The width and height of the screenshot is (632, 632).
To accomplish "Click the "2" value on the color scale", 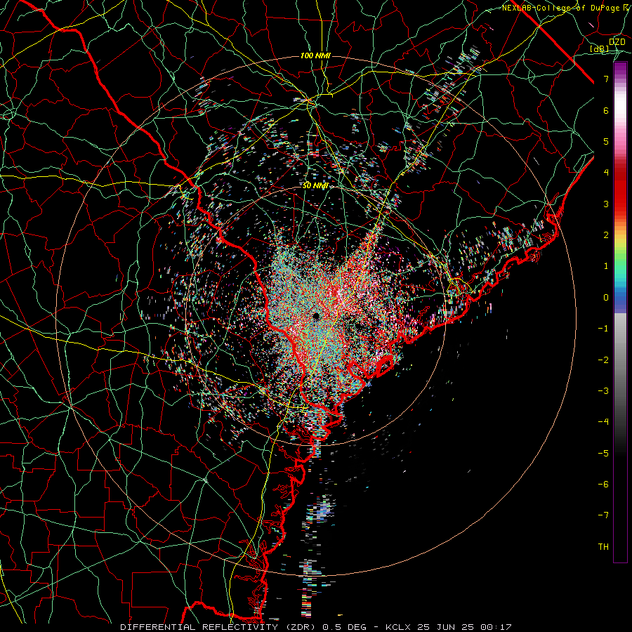I will pos(606,235).
